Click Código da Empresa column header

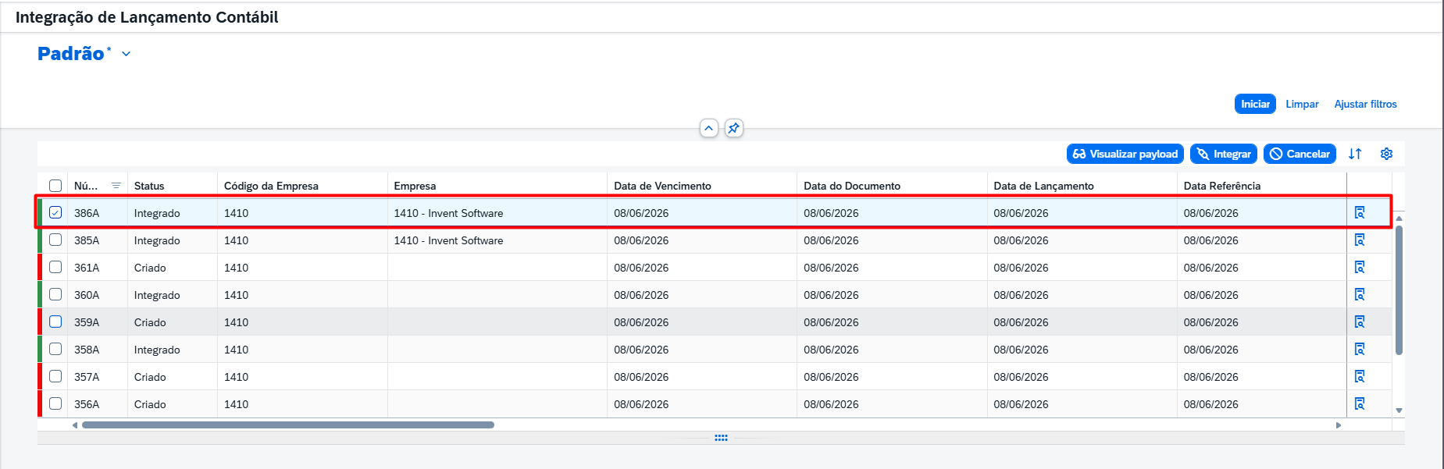[x=302, y=186]
